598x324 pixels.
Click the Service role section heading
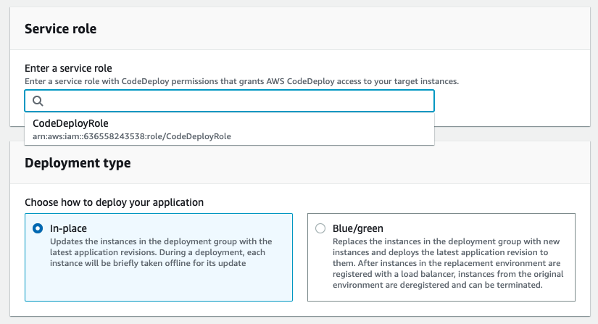click(x=61, y=28)
